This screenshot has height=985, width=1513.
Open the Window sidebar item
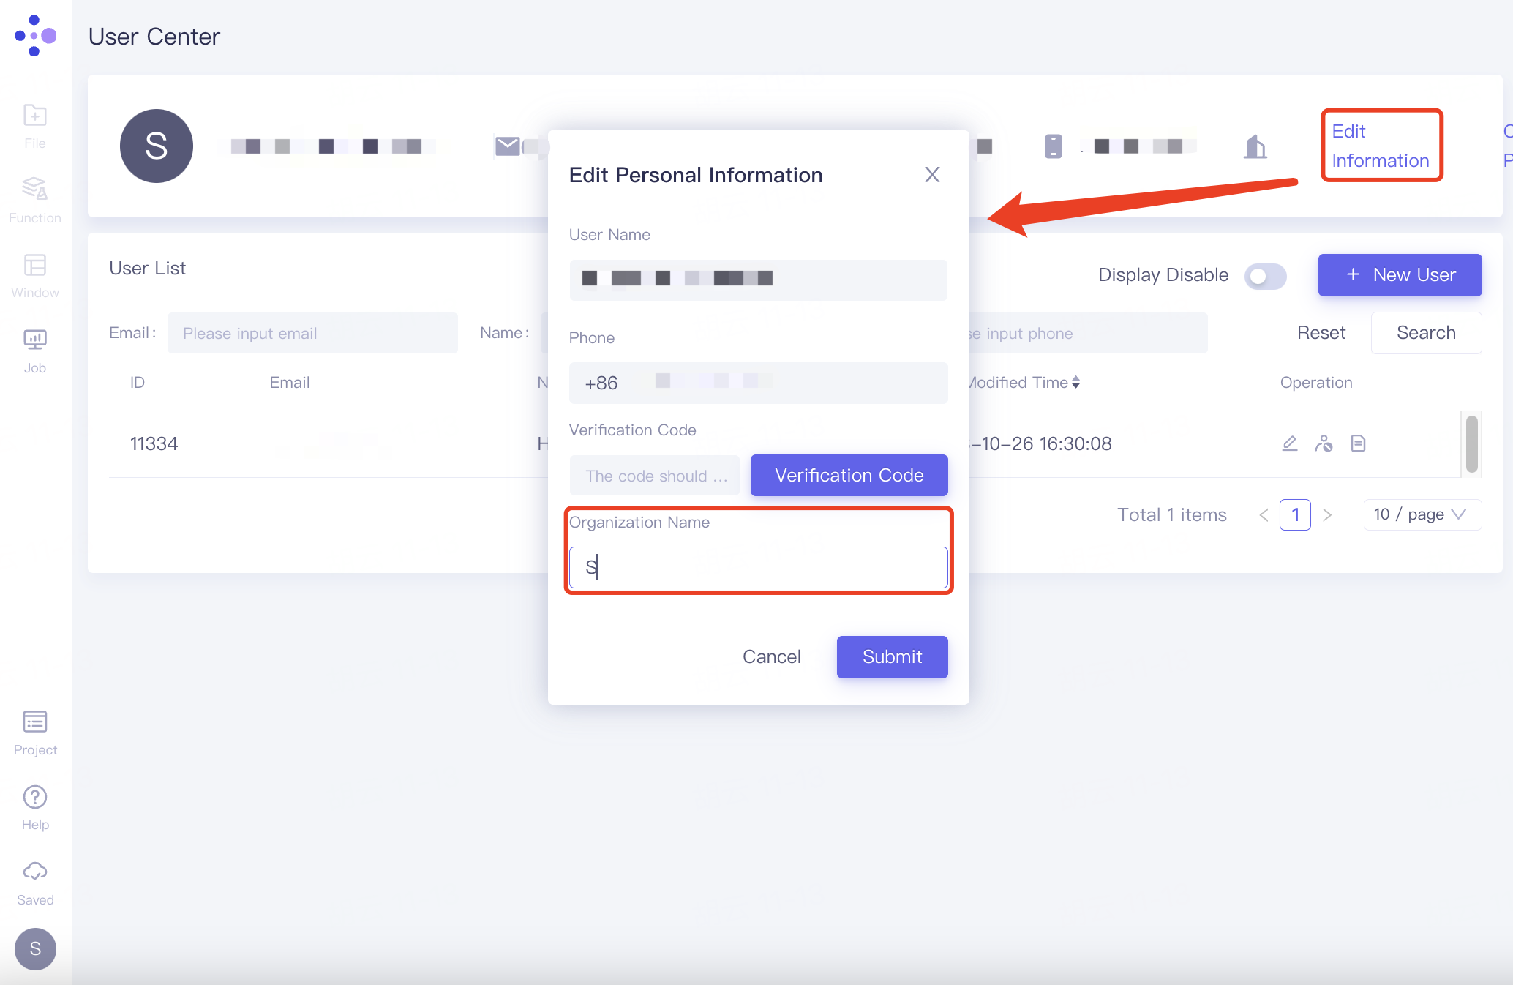coord(34,275)
